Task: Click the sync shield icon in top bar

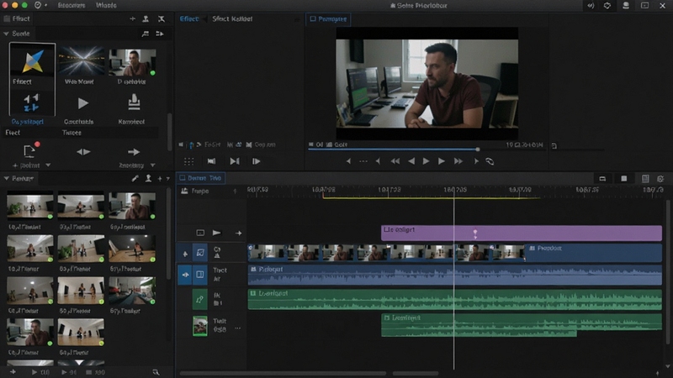Action: point(607,6)
